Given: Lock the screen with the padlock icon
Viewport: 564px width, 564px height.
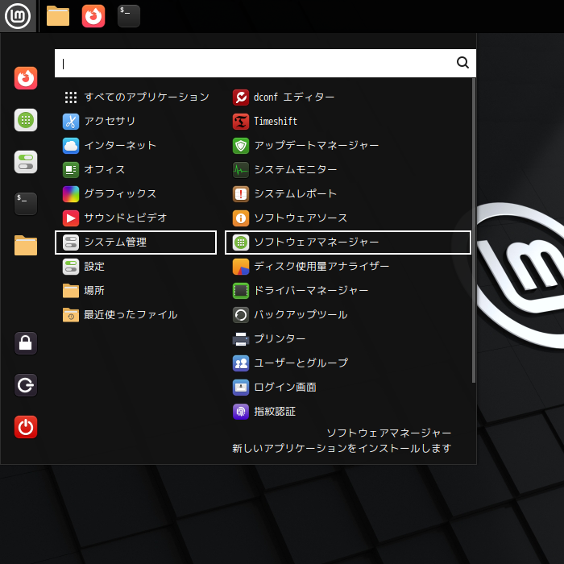Looking at the screenshot, I should (26, 343).
